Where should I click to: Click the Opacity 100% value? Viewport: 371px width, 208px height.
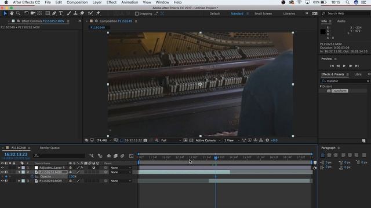(x=72, y=177)
